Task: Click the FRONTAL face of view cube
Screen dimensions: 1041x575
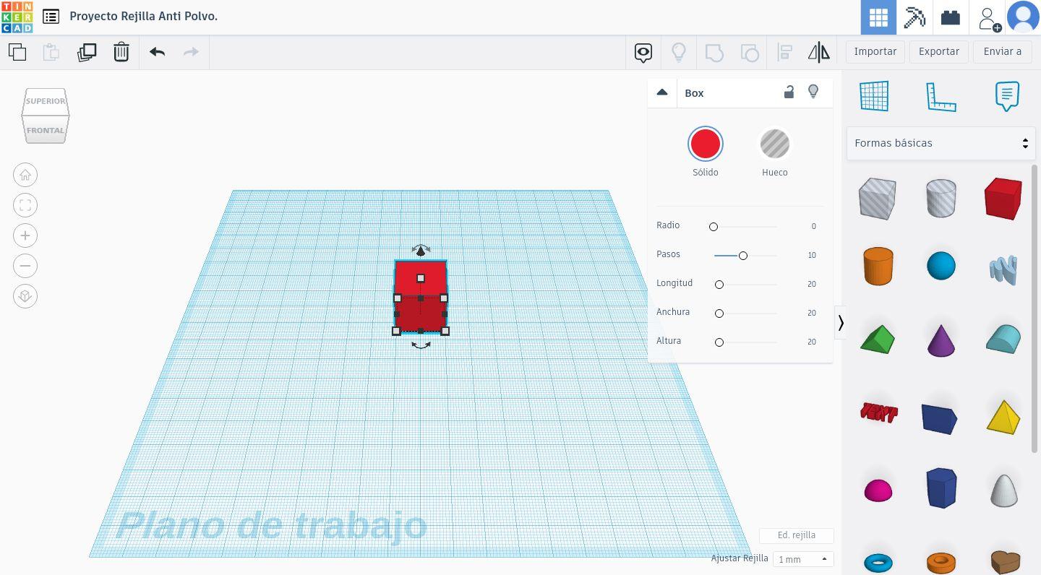Action: [x=46, y=130]
